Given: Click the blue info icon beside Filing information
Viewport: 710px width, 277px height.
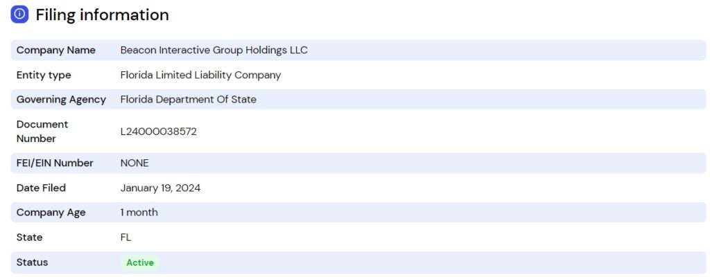Looking at the screenshot, I should tap(19, 15).
